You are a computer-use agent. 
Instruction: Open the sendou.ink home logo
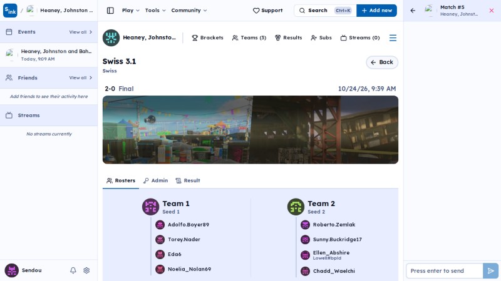[10, 11]
